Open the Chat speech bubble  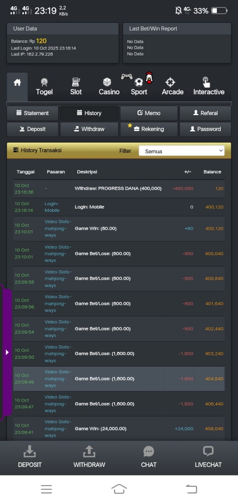coord(148,456)
